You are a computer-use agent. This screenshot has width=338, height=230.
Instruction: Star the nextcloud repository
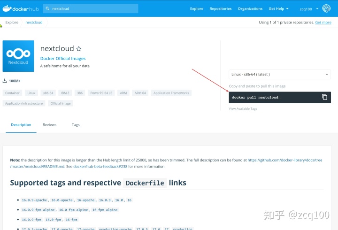pos(79,49)
